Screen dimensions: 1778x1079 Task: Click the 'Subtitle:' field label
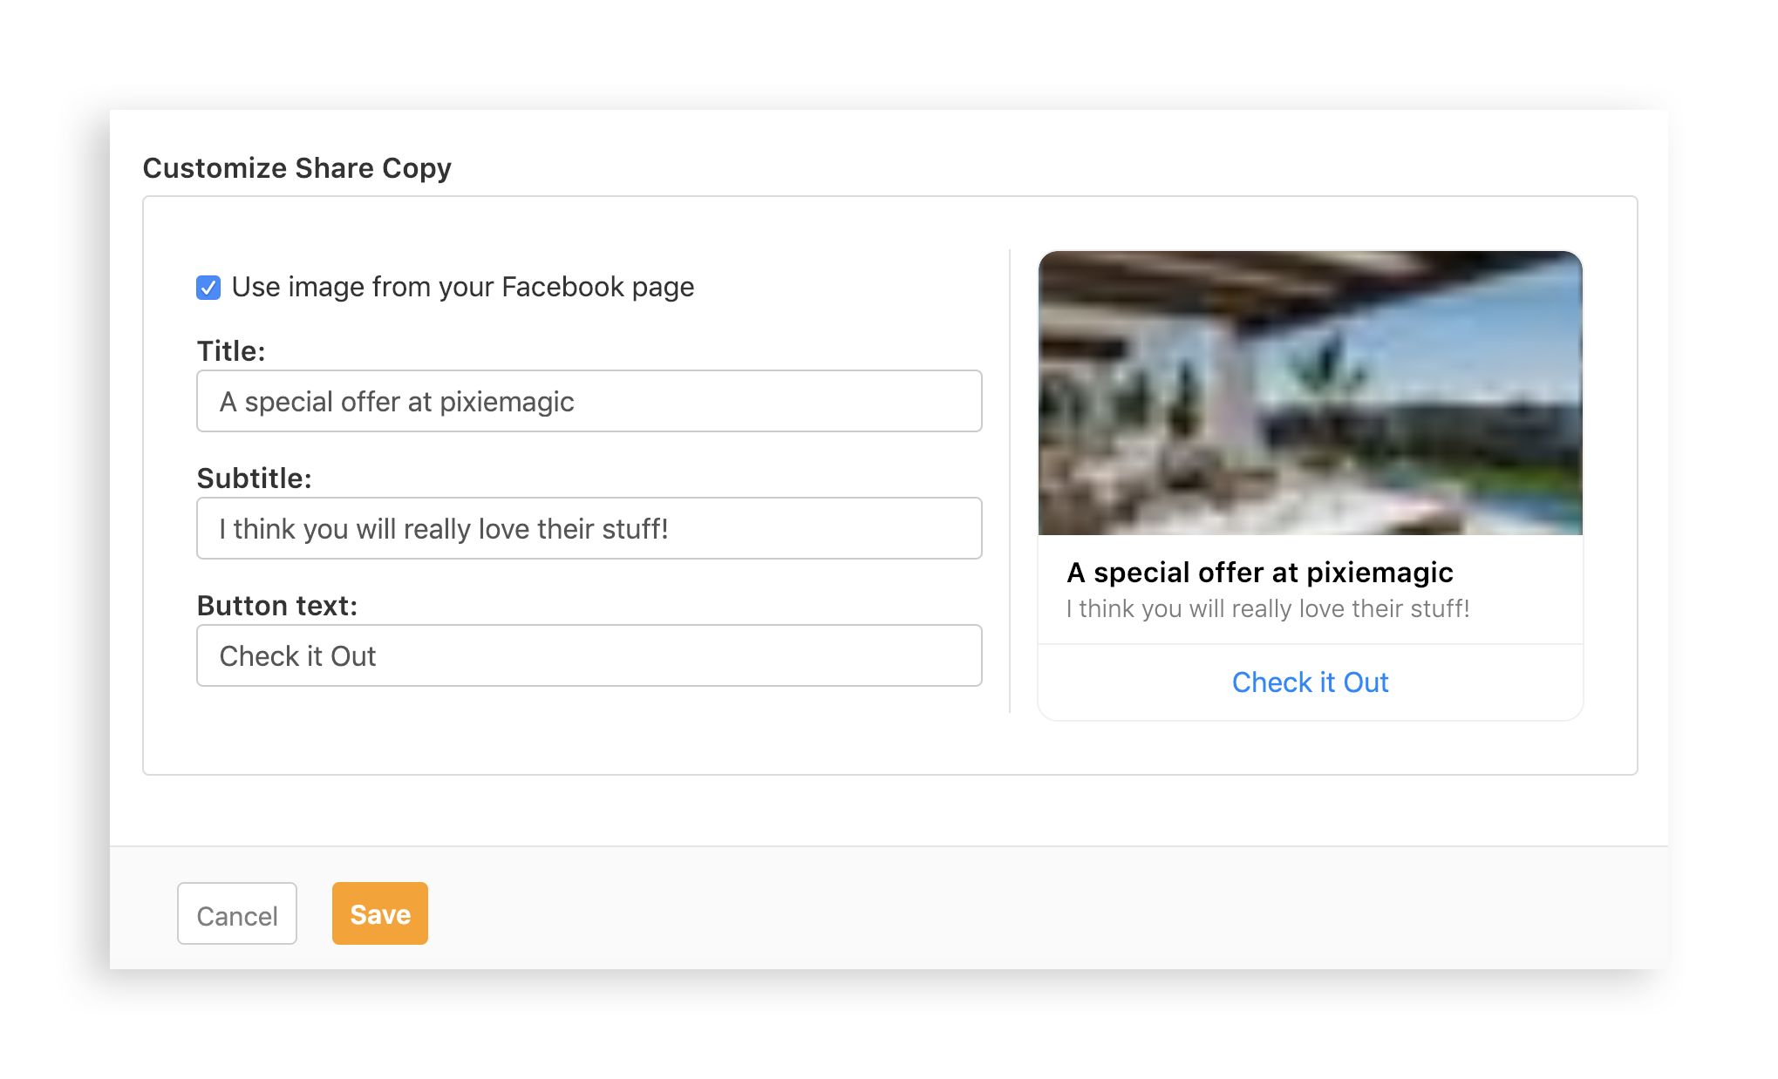click(254, 478)
